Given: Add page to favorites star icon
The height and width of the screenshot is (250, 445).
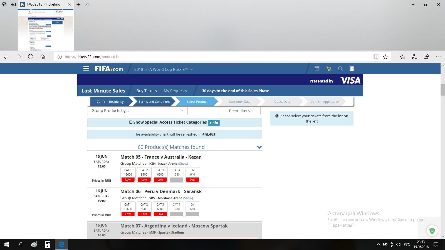Looking at the screenshot, I should [x=385, y=57].
